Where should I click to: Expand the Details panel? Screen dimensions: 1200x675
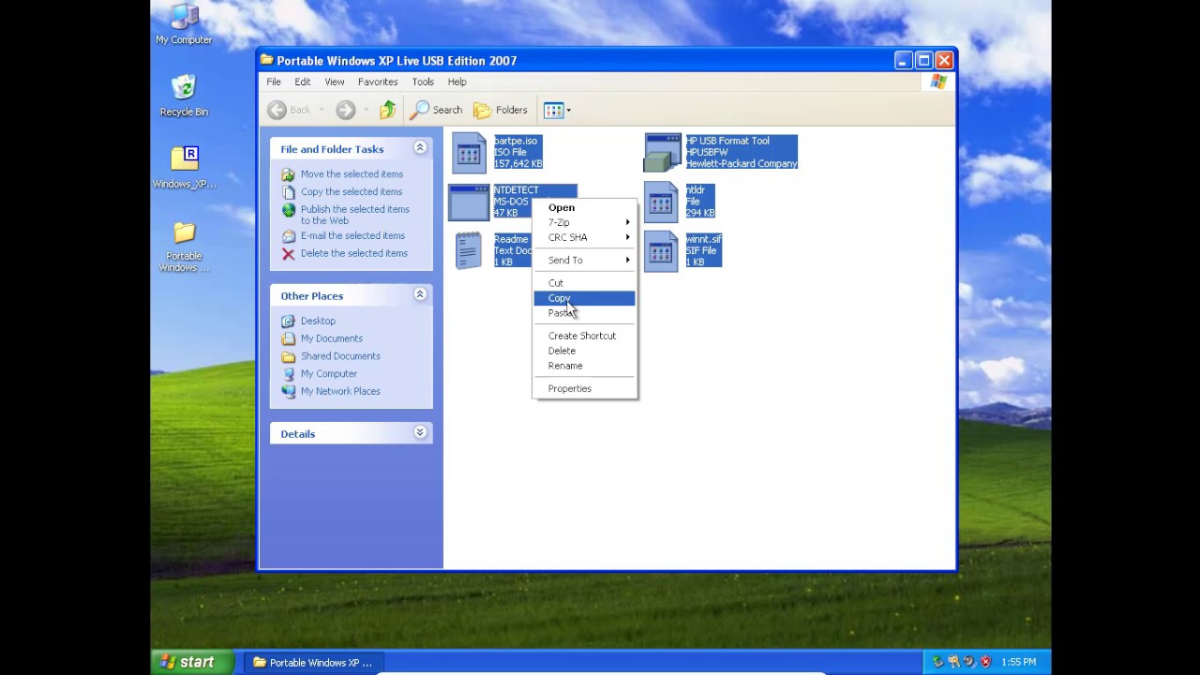pos(420,433)
